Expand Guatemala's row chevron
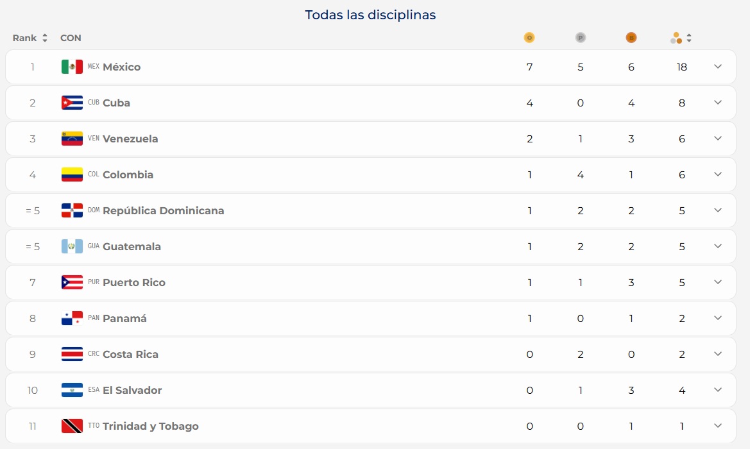The height and width of the screenshot is (449, 750). pyautogui.click(x=717, y=246)
